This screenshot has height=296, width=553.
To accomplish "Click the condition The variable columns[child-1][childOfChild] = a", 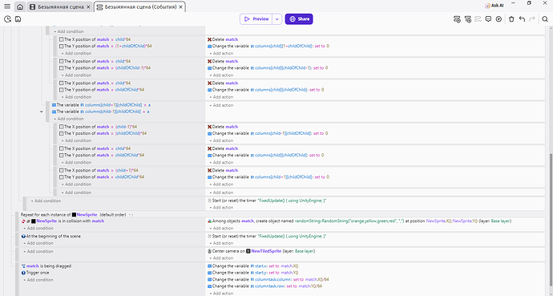I will (101, 112).
